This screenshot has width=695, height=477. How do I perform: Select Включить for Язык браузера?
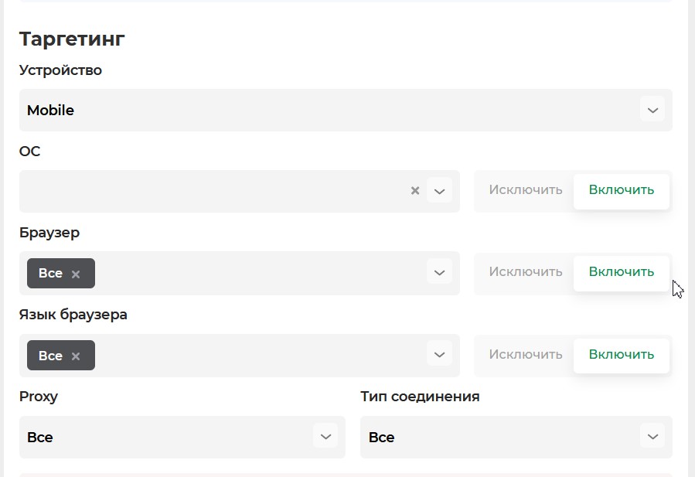coord(622,355)
